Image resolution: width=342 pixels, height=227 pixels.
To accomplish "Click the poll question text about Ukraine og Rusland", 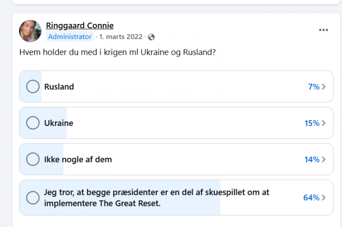I will tap(118, 52).
